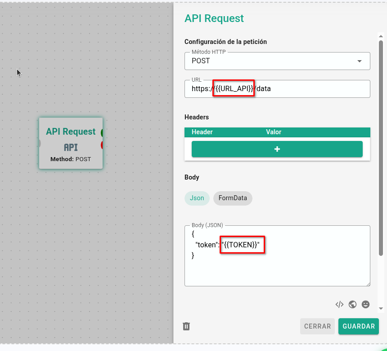
Task: Click the green output connector on node
Action: coord(103,133)
